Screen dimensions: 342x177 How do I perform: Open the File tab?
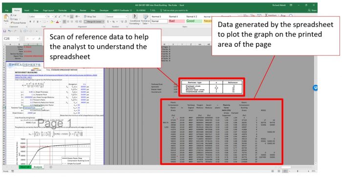[7, 10]
